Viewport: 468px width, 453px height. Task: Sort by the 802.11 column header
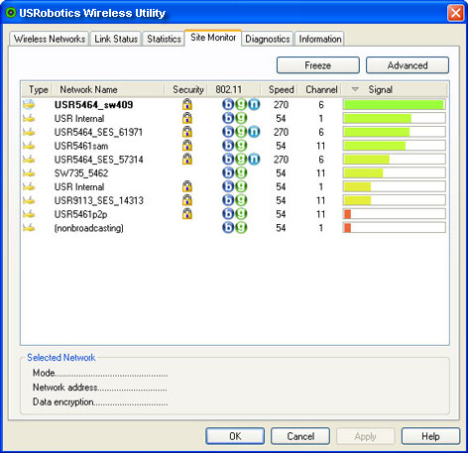[x=234, y=89]
